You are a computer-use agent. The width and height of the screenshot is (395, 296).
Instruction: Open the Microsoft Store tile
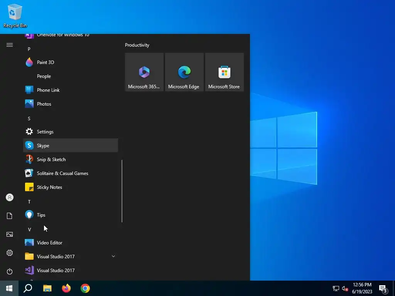(x=224, y=72)
